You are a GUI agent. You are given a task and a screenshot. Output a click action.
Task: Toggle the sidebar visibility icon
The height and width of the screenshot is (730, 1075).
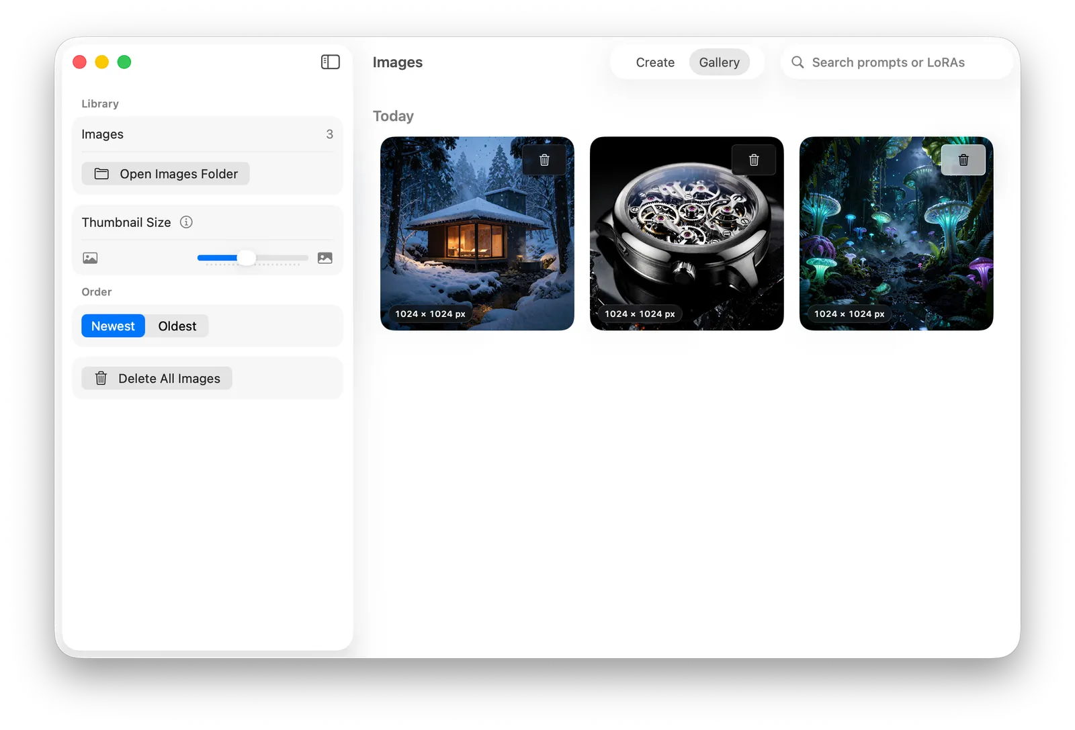tap(330, 62)
